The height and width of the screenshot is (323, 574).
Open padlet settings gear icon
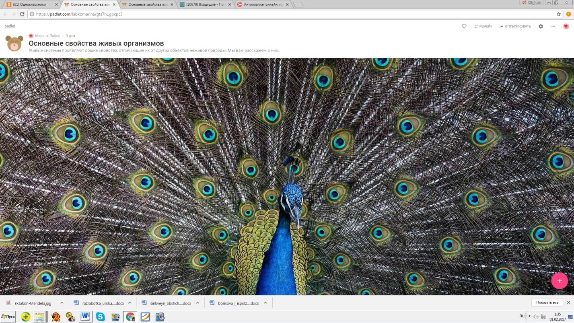pyautogui.click(x=541, y=27)
